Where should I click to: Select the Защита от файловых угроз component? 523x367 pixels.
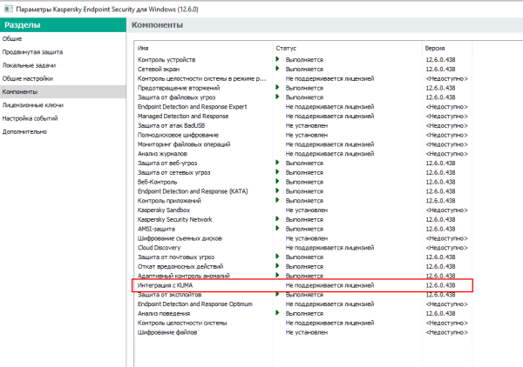click(x=302, y=97)
